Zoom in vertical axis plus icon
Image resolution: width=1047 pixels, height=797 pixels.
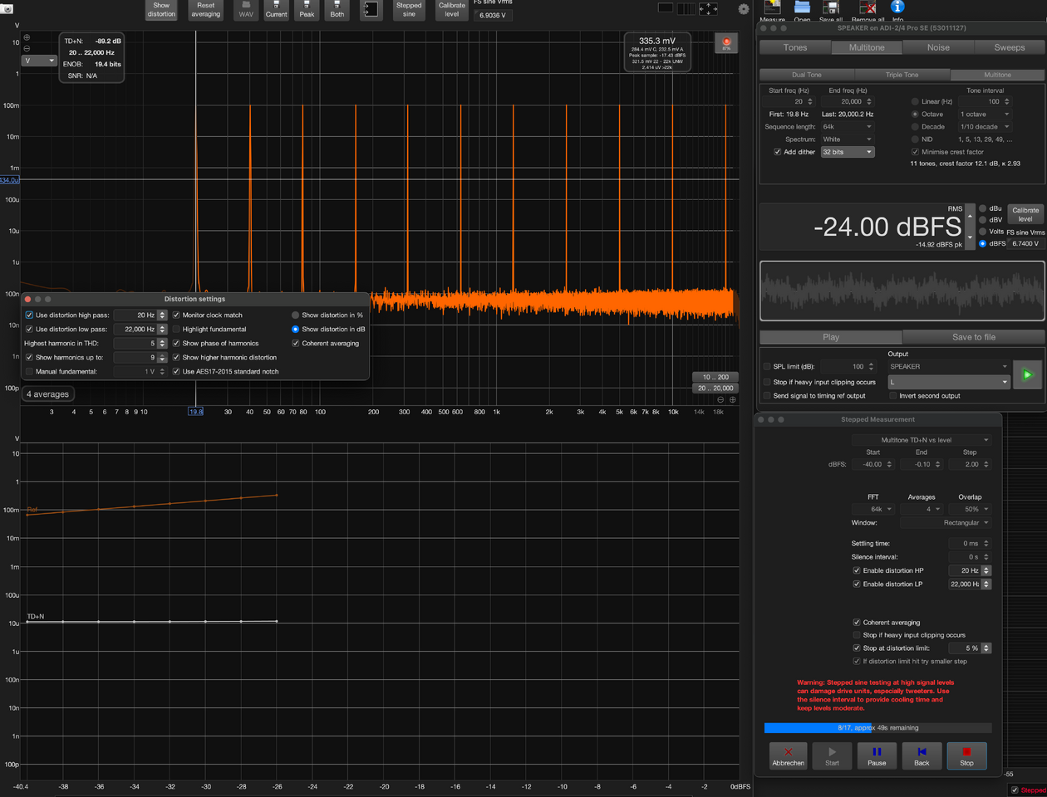tap(27, 37)
